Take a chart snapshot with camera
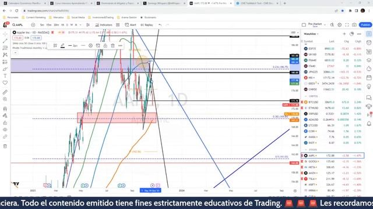The width and height of the screenshot is (373, 209). point(354,25)
